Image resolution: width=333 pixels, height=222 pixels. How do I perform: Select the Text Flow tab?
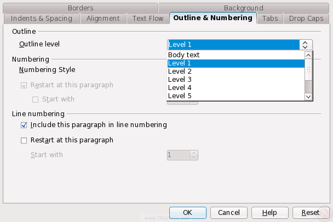coord(148,18)
